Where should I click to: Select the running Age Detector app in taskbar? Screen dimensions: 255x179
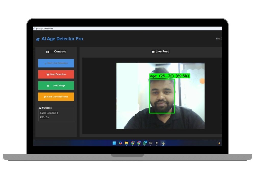pos(163,143)
